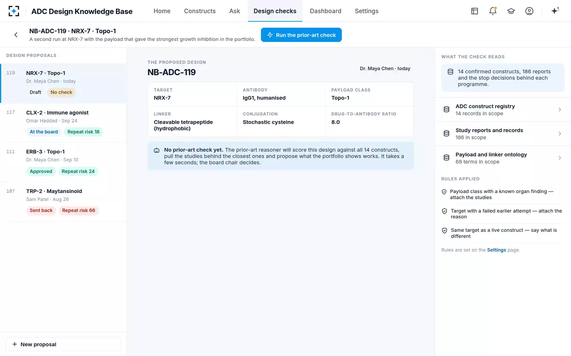The image size is (571, 356).
Task: Follow the Settings link under rules
Action: pos(496,250)
